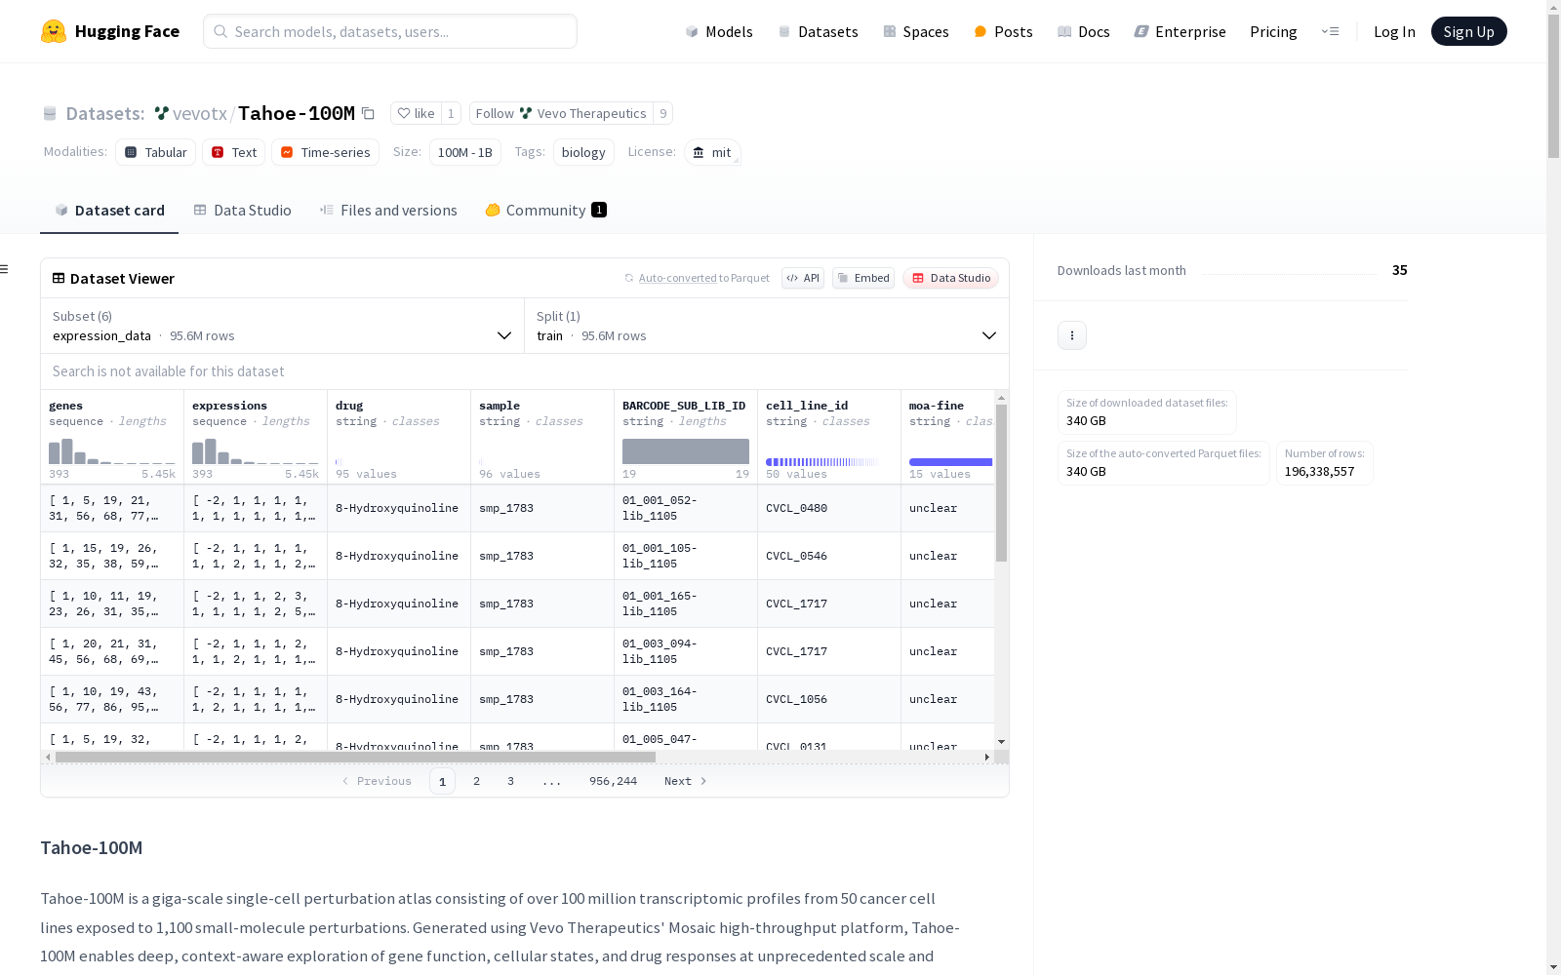
Task: Click the Embed button
Action: [x=863, y=278]
